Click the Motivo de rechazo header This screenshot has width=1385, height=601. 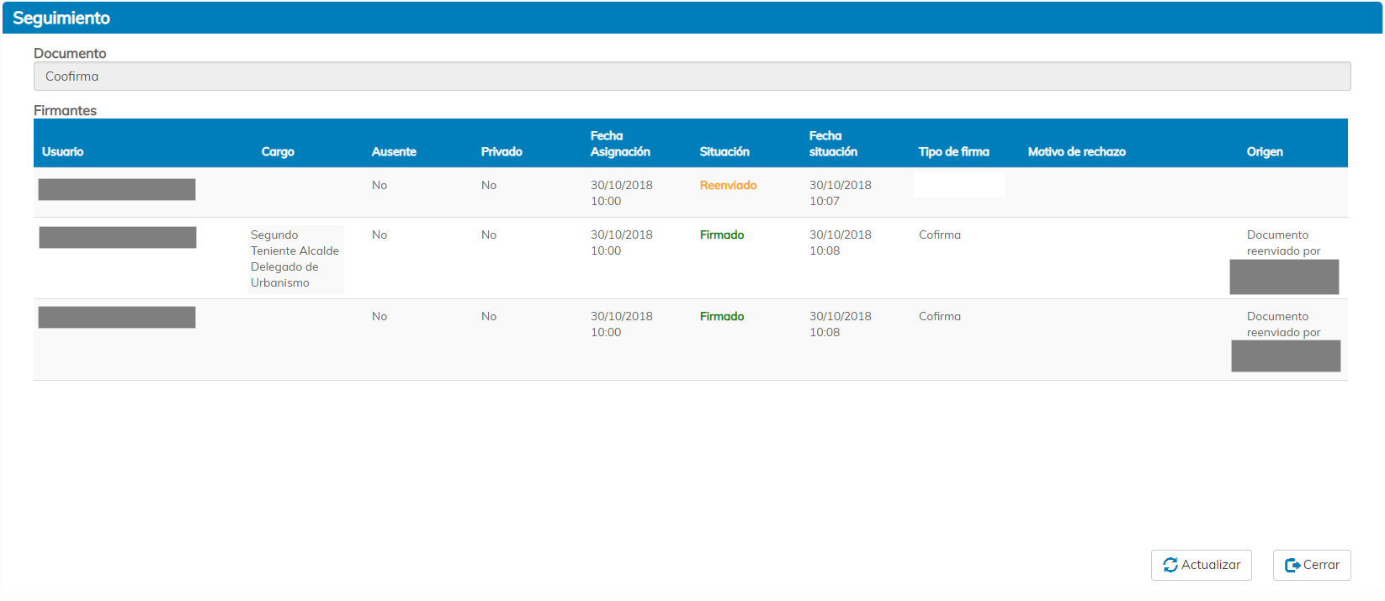(x=1076, y=151)
